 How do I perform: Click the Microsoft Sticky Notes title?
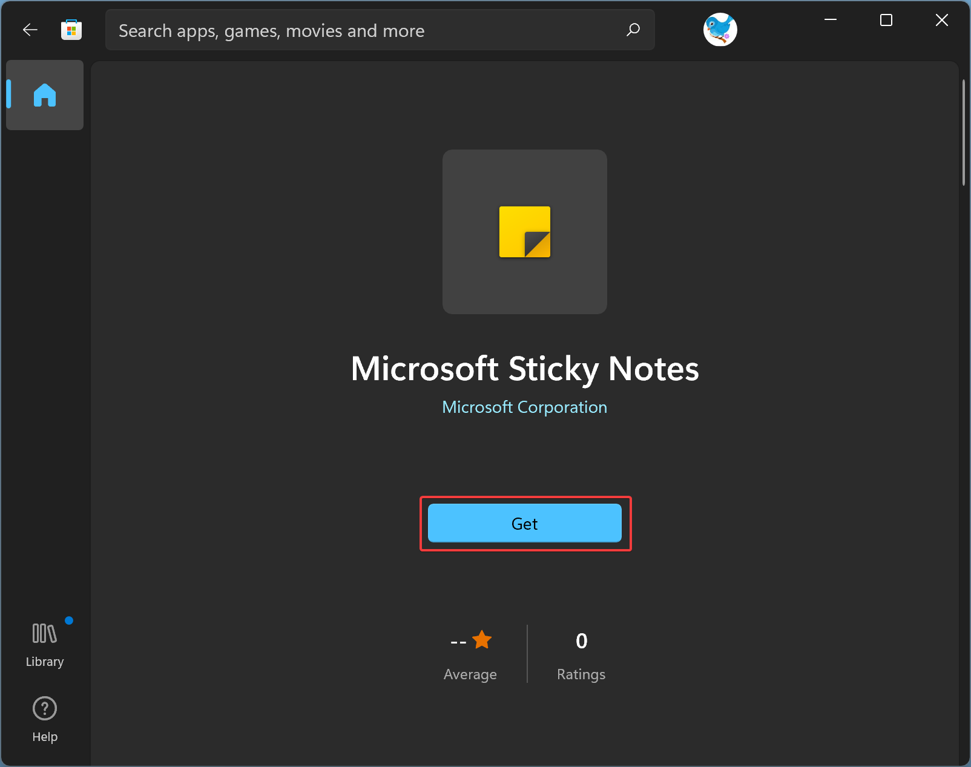tap(525, 369)
